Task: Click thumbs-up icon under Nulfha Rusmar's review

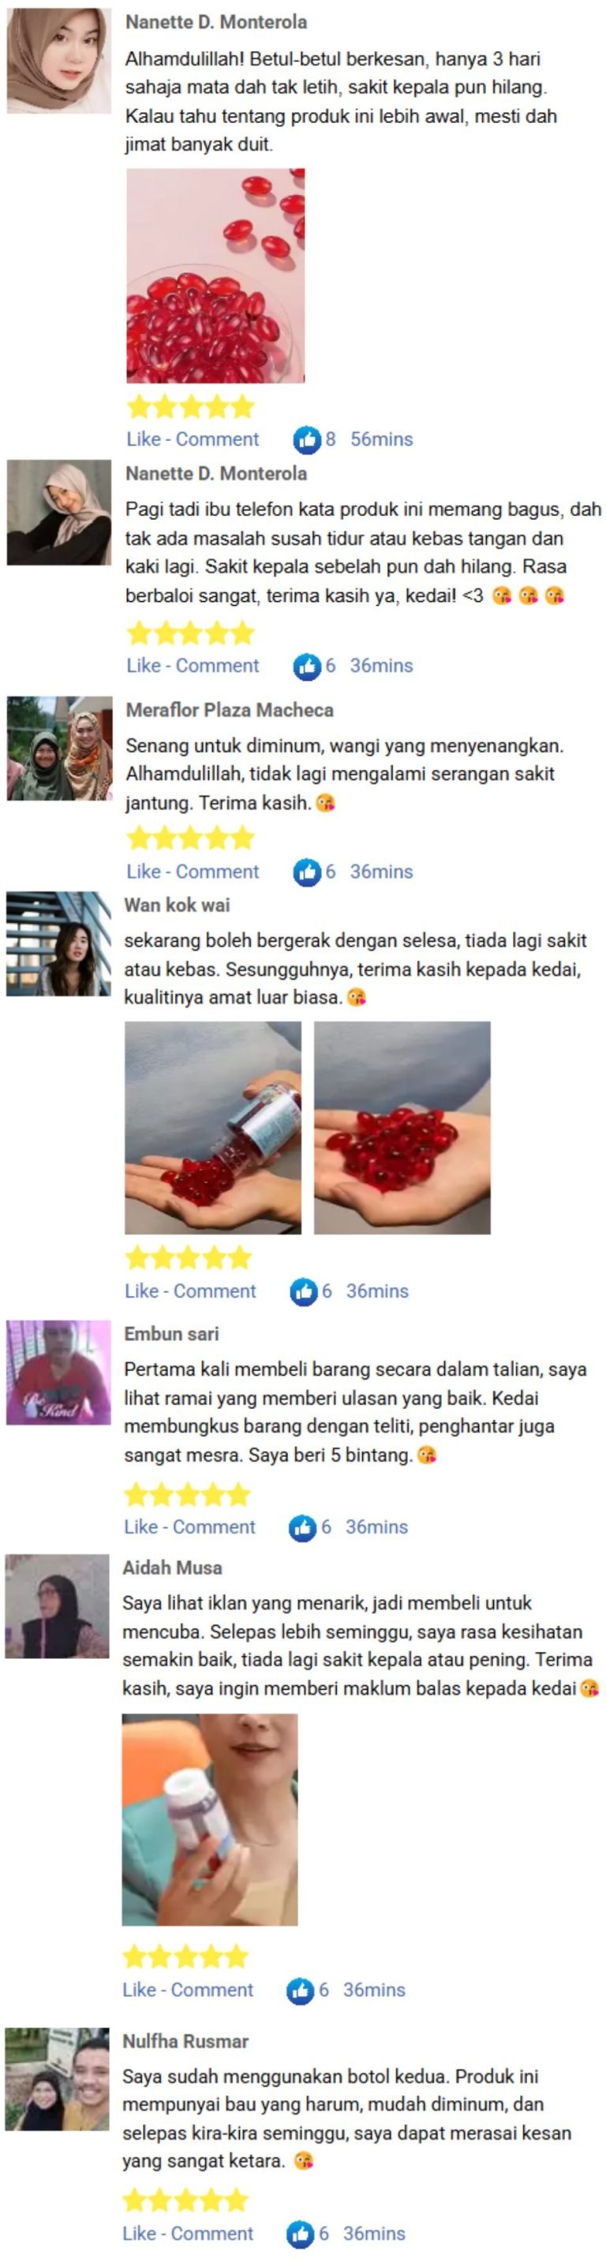Action: point(300,2233)
